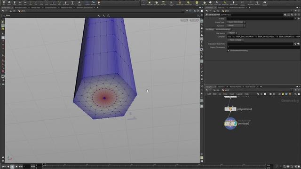Viewport: 301px width, 169px height.
Task: Select the Sphere shelf tool
Action: pos(9,3)
